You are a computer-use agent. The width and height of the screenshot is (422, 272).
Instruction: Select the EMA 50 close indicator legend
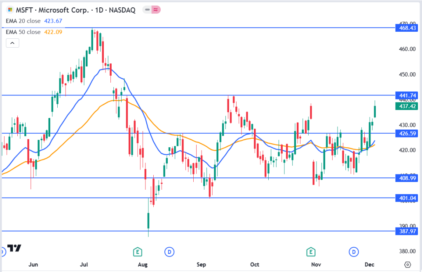(23, 32)
